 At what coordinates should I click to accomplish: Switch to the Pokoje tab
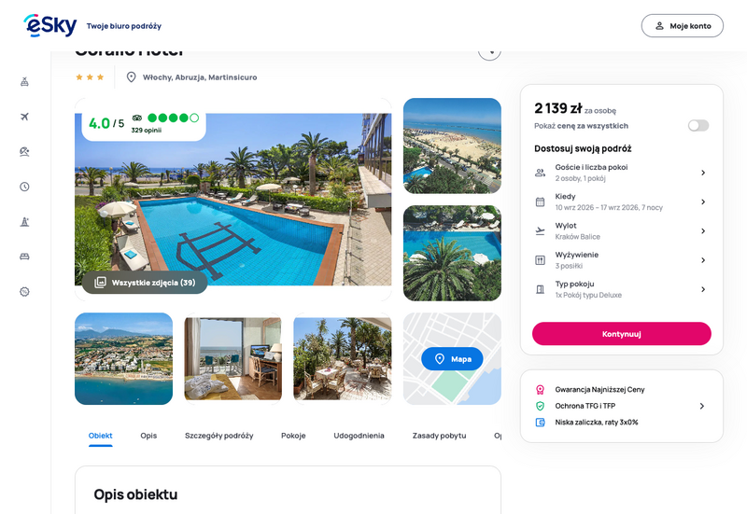coord(293,436)
